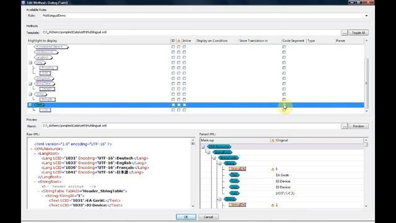Image resolution: width=396 pixels, height=223 pixels.
Task: Collapse StringRoot node in Parsed XML tree
Action: (x=209, y=152)
